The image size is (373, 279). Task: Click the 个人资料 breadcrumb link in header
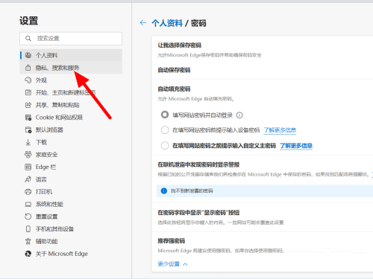pos(167,23)
